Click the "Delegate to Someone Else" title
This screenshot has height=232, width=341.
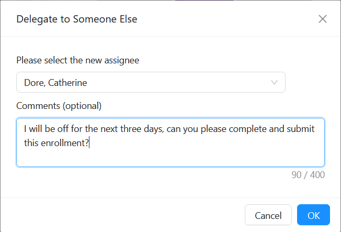click(77, 19)
